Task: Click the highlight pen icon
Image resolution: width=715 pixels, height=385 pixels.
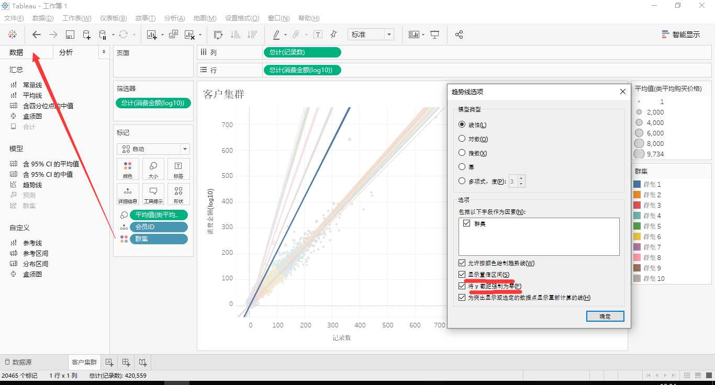Action: 276,35
